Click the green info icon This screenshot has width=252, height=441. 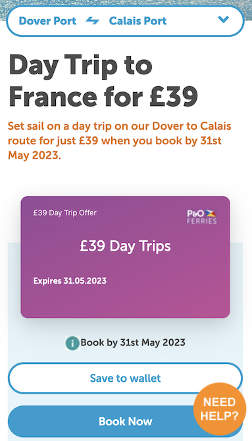pyautogui.click(x=72, y=343)
